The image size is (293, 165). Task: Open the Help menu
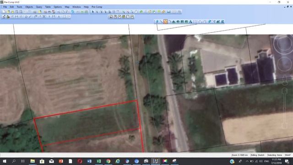coord(86,7)
